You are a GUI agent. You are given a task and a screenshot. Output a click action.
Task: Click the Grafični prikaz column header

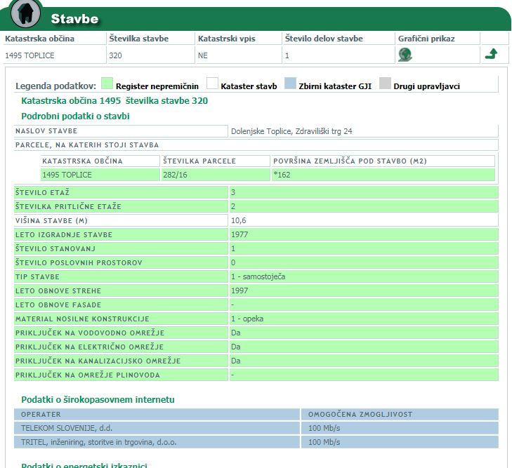(426, 39)
